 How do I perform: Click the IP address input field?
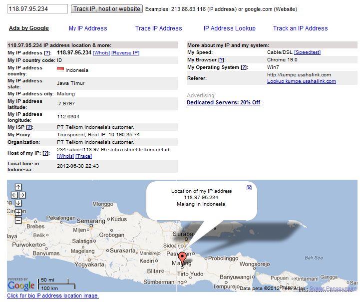(37, 9)
